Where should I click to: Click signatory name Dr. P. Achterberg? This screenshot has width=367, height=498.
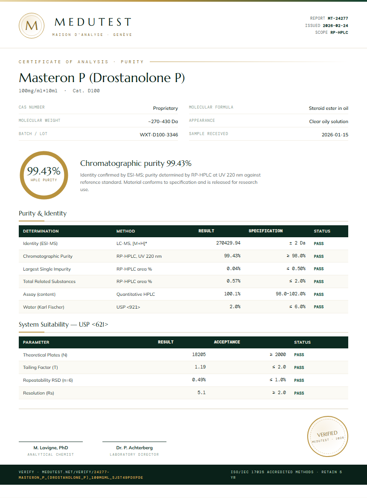(x=134, y=448)
